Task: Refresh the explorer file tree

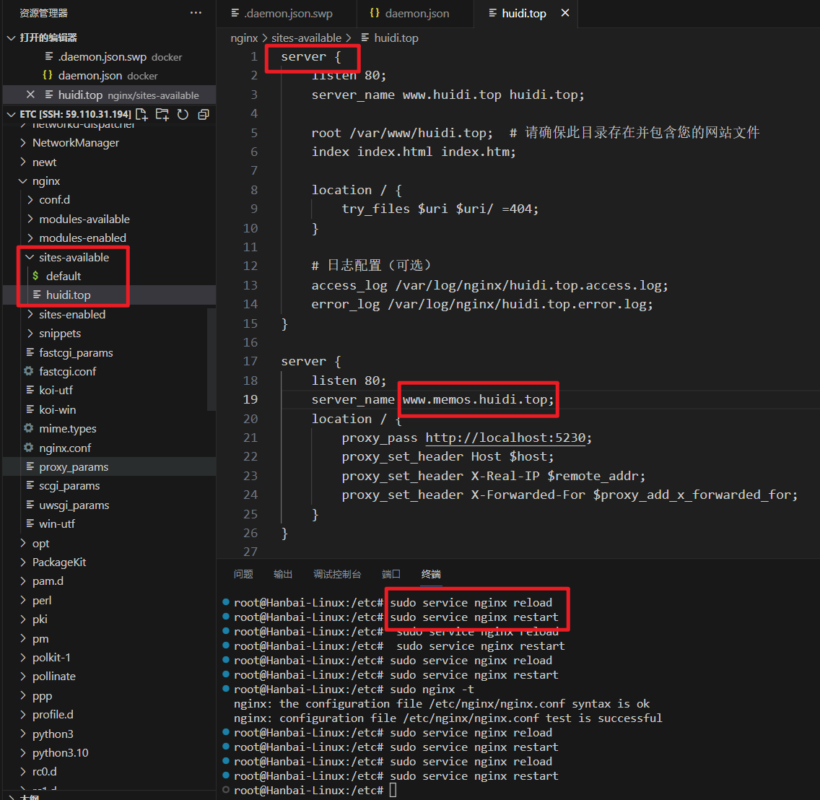Action: 183,114
